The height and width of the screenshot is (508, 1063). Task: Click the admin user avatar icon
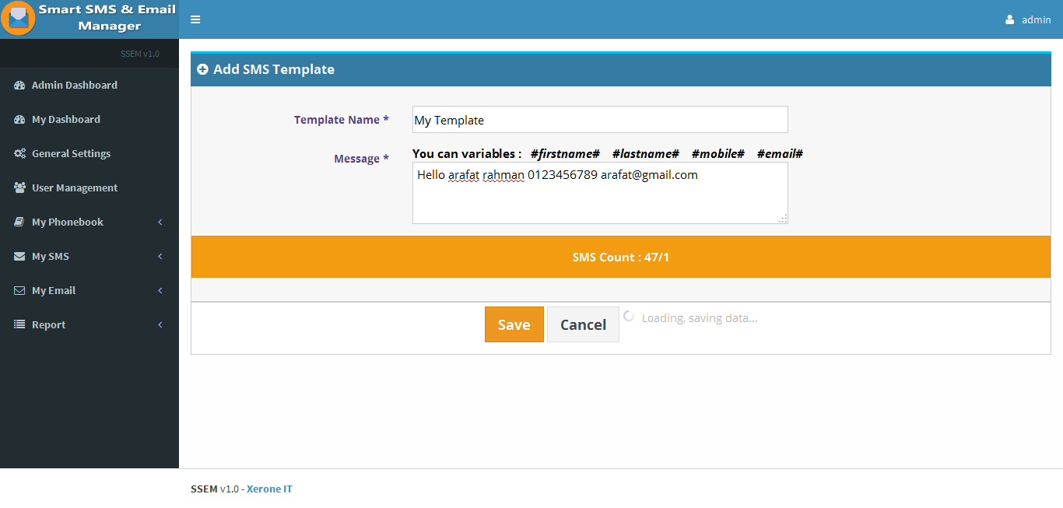click(x=1010, y=19)
